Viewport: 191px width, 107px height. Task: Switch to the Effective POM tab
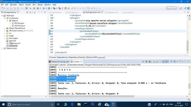point(92,57)
